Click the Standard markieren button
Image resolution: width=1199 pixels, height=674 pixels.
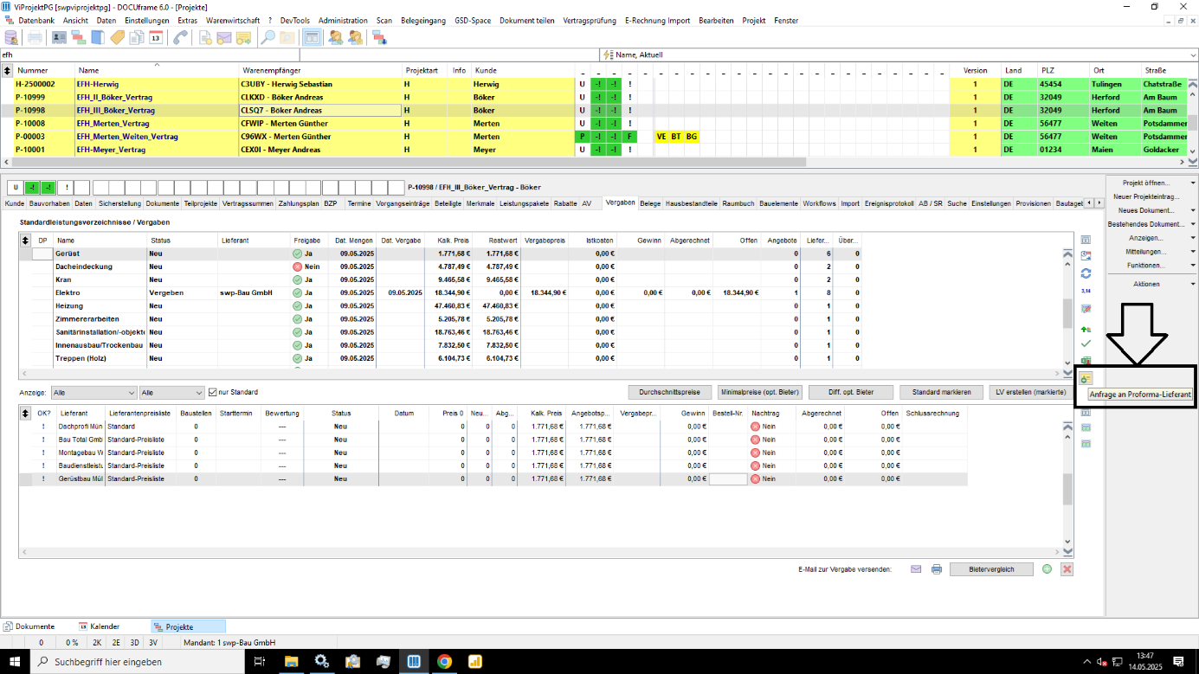point(941,392)
